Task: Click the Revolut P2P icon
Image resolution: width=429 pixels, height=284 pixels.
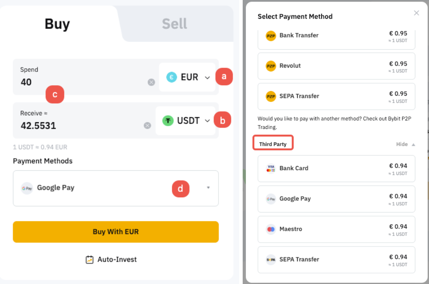Action: click(271, 66)
